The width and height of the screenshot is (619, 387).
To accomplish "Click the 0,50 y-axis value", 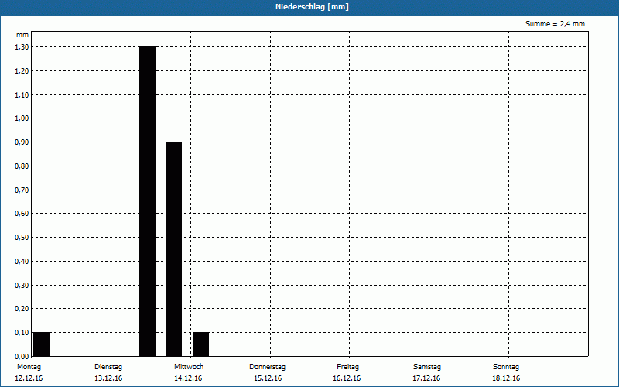I will tap(22, 238).
